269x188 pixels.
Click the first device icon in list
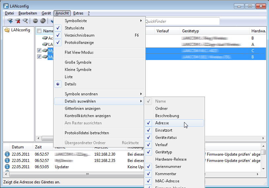45,38
